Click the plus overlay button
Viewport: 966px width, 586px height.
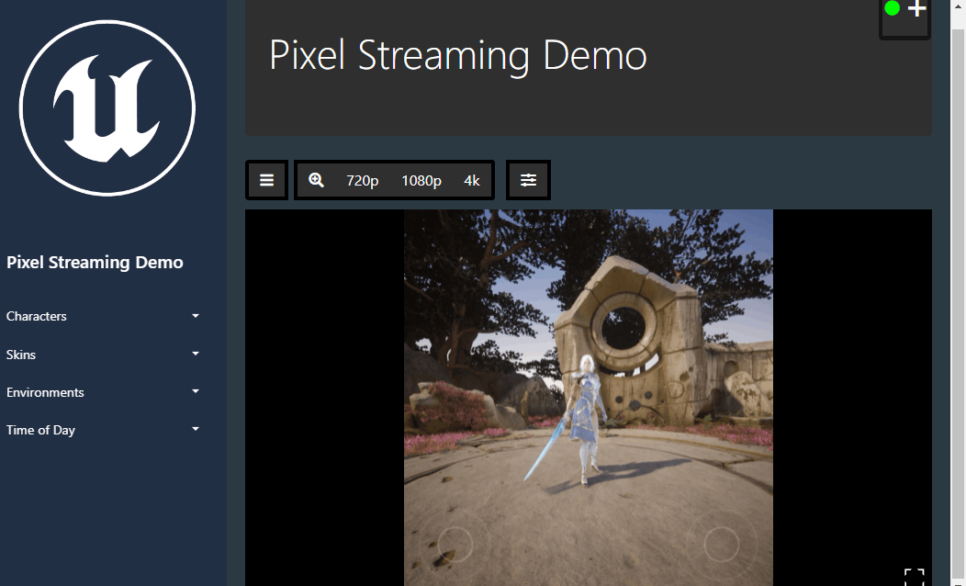click(916, 9)
